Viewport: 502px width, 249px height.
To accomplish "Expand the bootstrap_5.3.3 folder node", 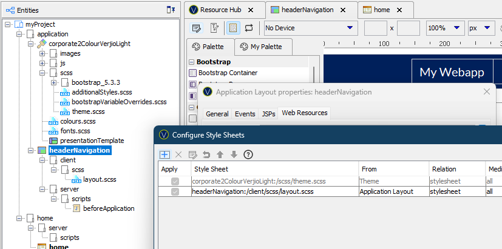I will click(x=54, y=82).
